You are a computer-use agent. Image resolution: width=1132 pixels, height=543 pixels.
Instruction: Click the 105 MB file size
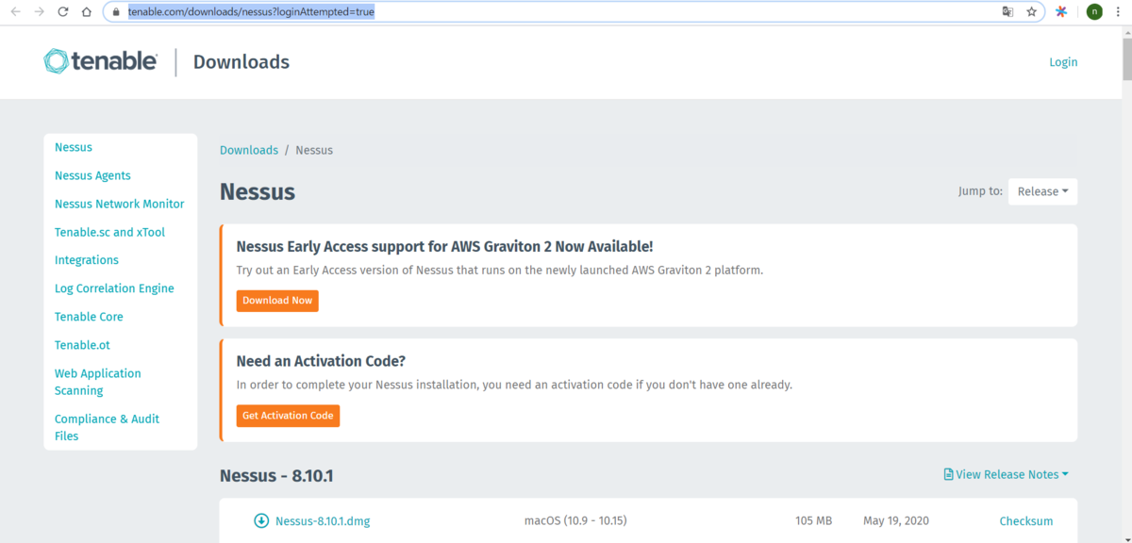(x=813, y=520)
